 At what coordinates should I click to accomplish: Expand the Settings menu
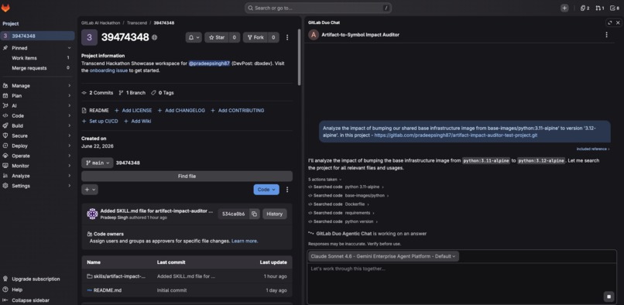(36, 186)
